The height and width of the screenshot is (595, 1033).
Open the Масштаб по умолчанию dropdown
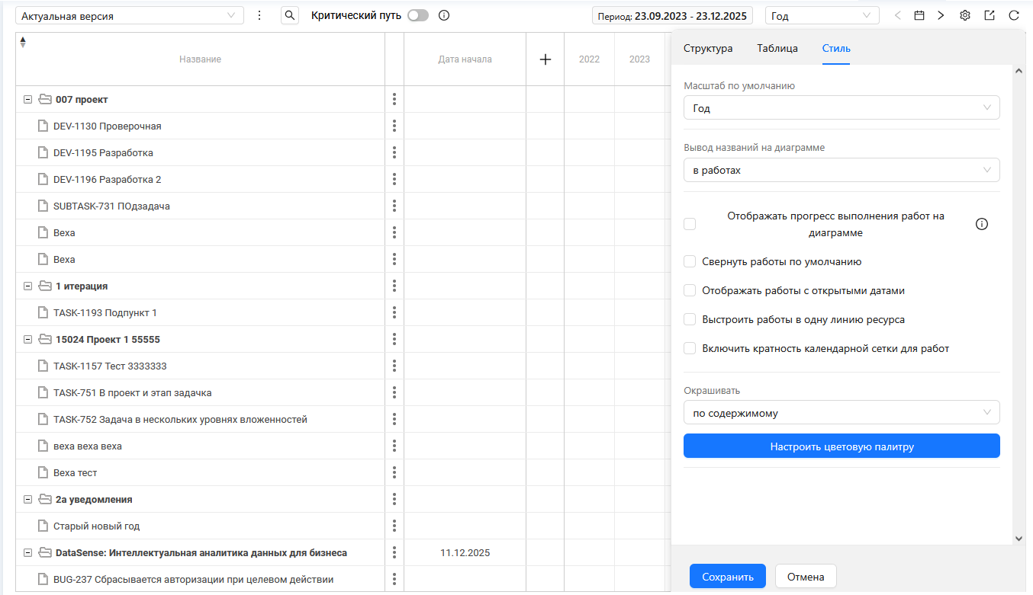click(842, 108)
